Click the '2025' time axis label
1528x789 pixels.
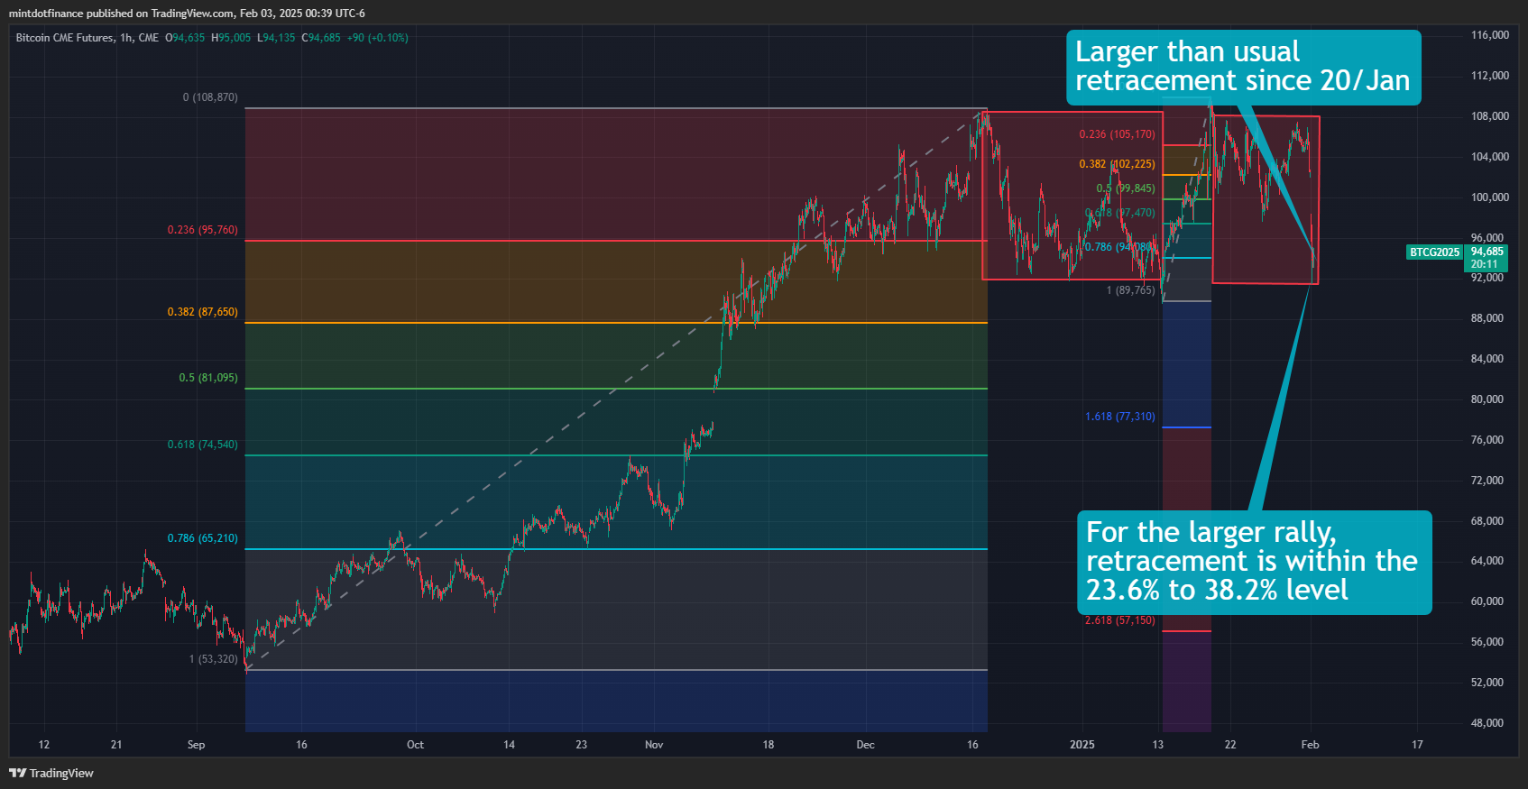click(x=1082, y=745)
